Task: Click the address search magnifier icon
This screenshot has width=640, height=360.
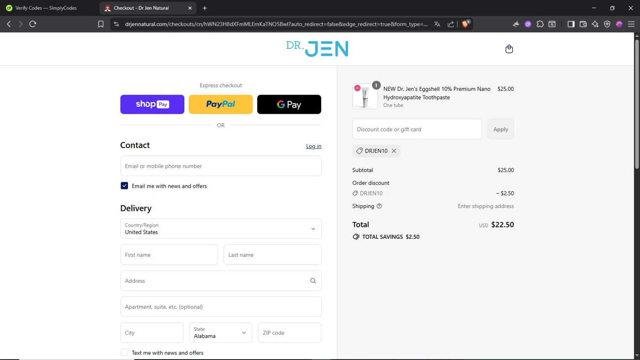Action: pyautogui.click(x=313, y=281)
